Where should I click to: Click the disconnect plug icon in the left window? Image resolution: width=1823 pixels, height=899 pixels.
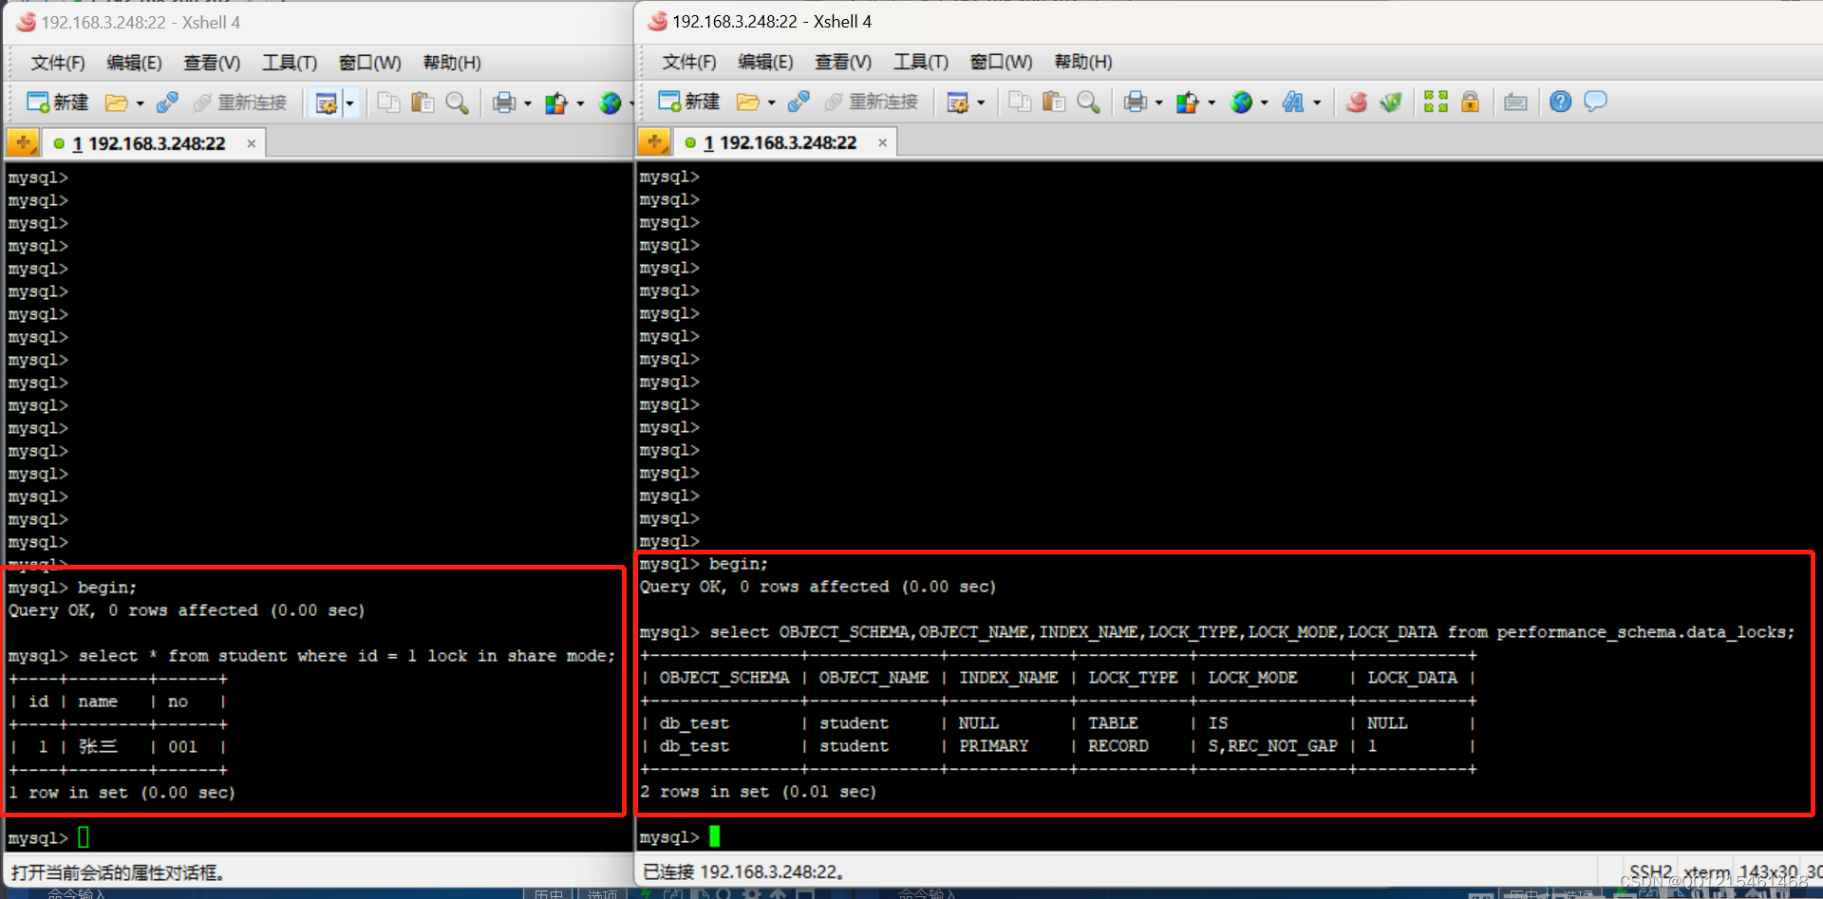pos(167,103)
